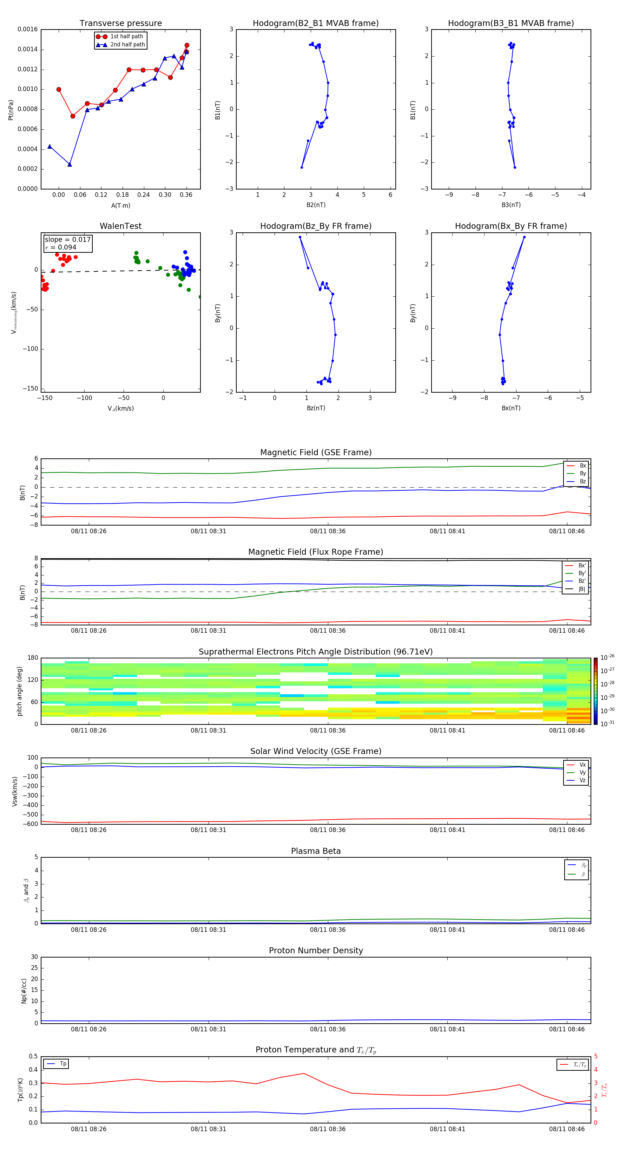
Task: Click the "Transverse pressure" plot title
Action: [120, 24]
